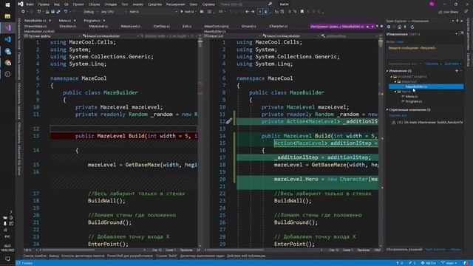Stage all changes with the plus icon
This screenshot has height=266, width=473.
[457, 71]
